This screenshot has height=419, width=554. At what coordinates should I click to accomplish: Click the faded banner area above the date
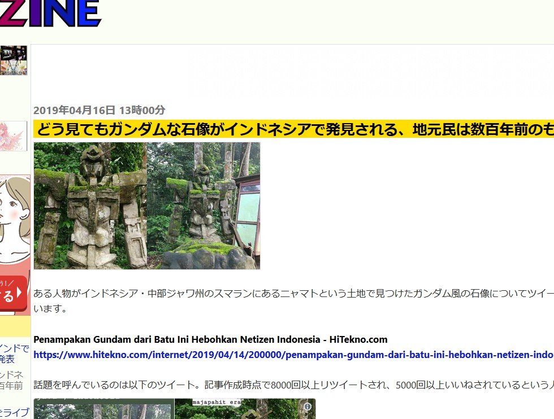[x=371, y=73]
